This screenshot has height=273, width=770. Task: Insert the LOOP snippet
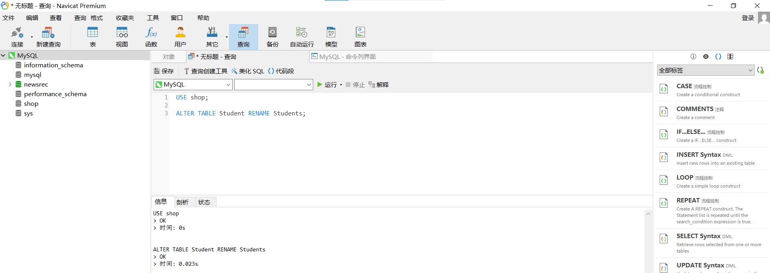(712, 181)
